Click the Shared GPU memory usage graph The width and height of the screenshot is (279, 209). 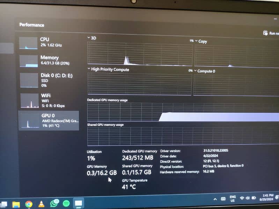[183, 136]
